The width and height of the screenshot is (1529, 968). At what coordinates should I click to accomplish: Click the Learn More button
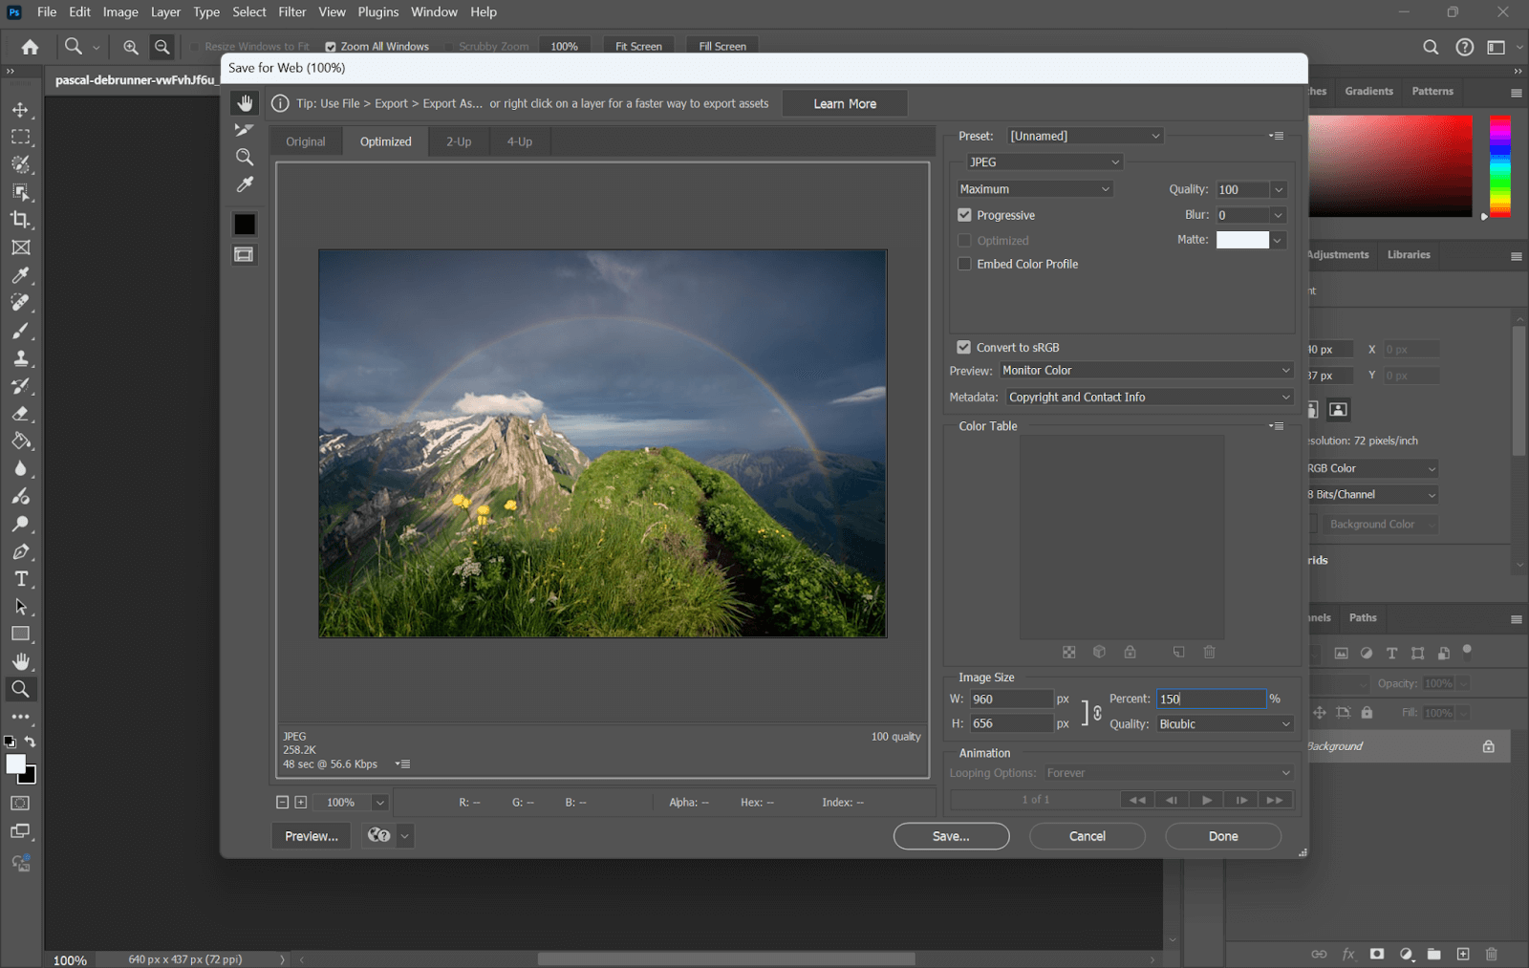(x=844, y=102)
